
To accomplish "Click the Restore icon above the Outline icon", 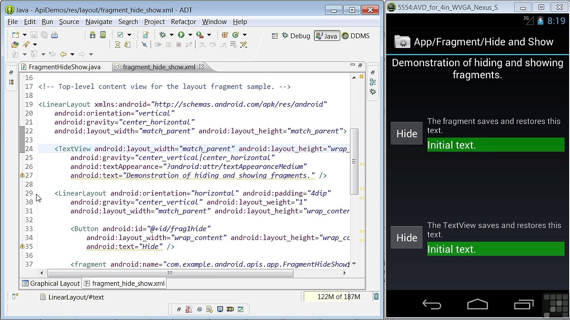I will (373, 72).
